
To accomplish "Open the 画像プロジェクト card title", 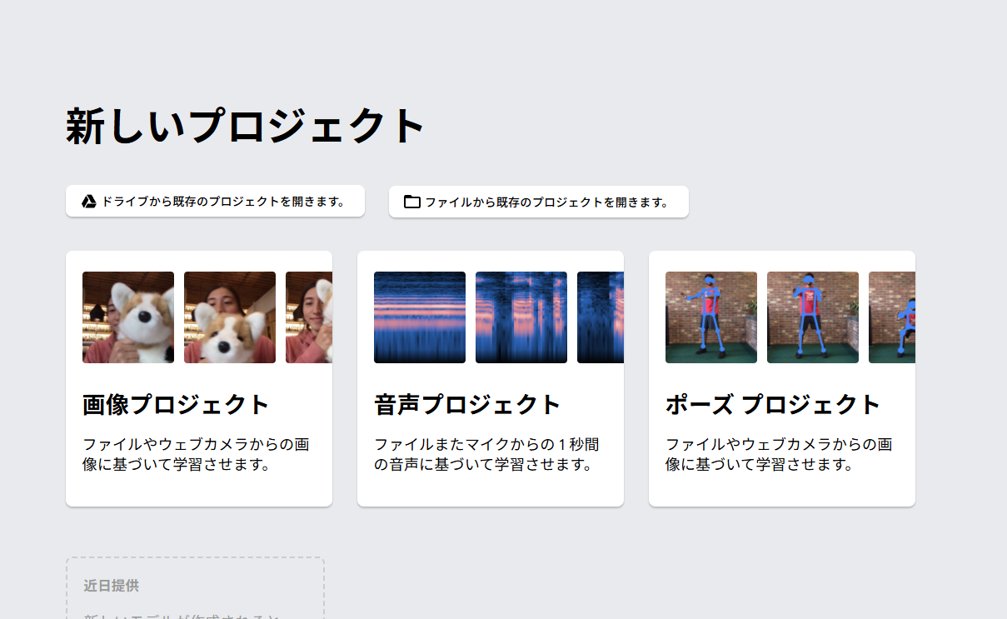I will coord(176,405).
